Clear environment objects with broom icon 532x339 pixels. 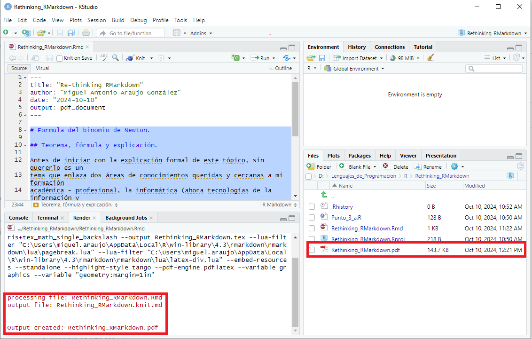pos(430,58)
